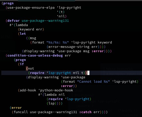This screenshot has height=117, width=142.
Task: Click display-warning above the Cannot load line
Action: [x=43, y=77]
